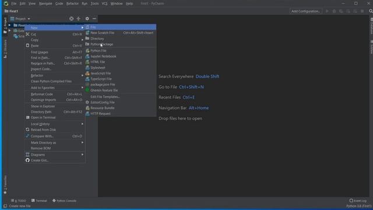Viewport: 373px width, 210px height.
Task: Choose Reformat Code
Action: pos(55,94)
